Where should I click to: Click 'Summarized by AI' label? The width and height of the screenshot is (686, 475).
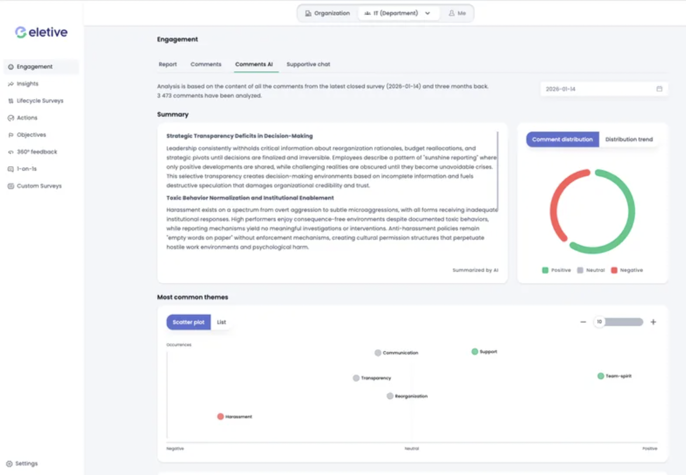[x=475, y=270]
